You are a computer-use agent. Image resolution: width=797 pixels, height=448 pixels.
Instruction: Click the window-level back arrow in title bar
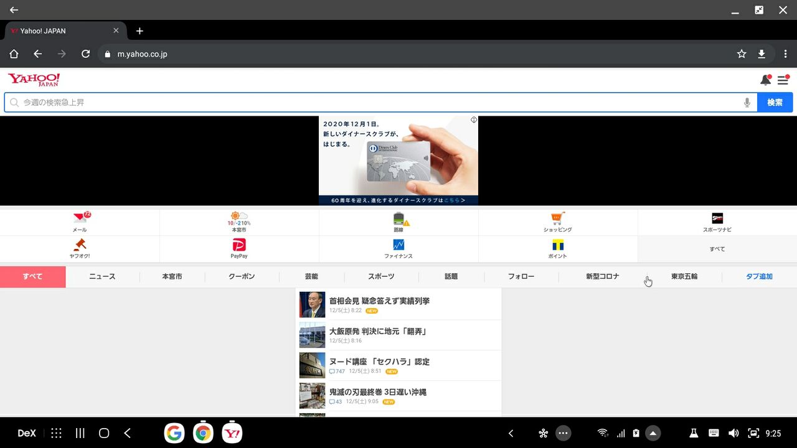click(14, 10)
